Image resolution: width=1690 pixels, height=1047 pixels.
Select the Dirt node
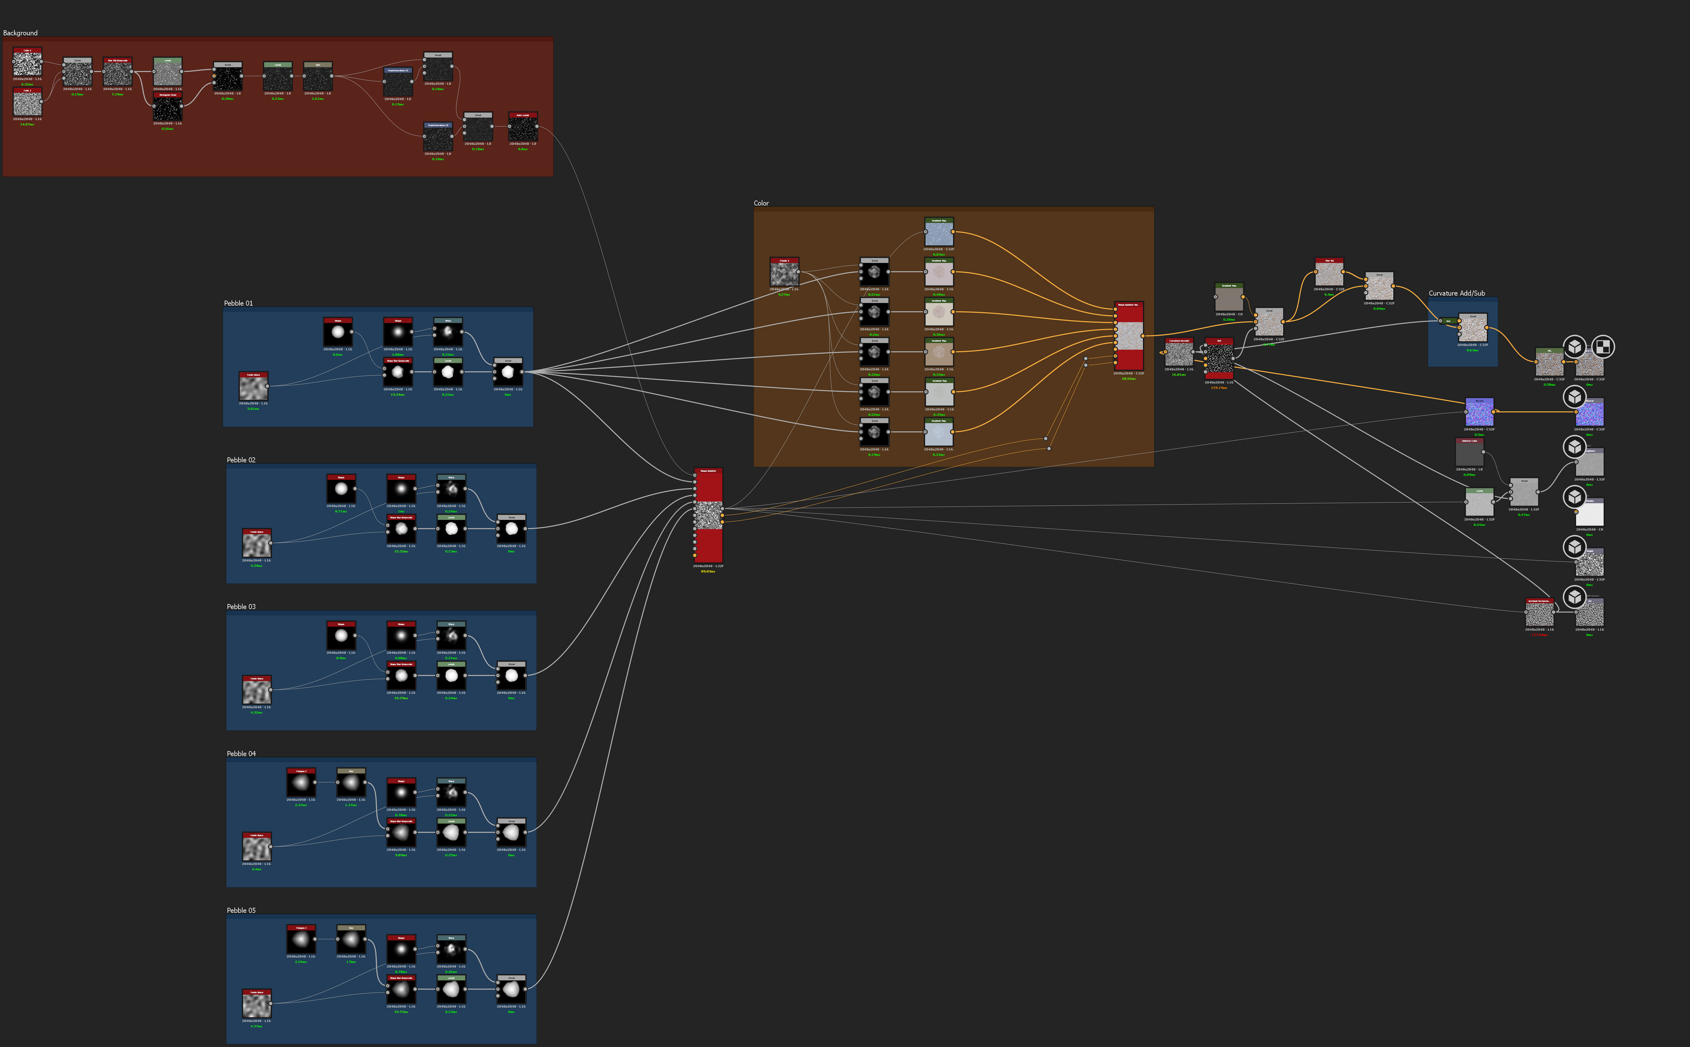click(x=1219, y=359)
